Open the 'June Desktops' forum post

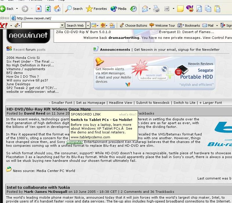tap(18, 84)
